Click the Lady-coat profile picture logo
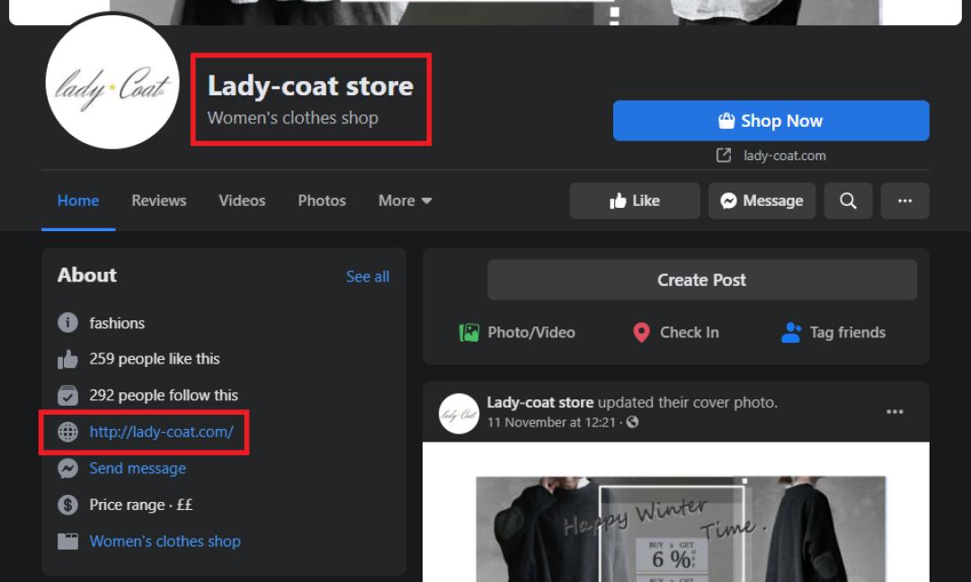This screenshot has height=582, width=971. point(112,82)
